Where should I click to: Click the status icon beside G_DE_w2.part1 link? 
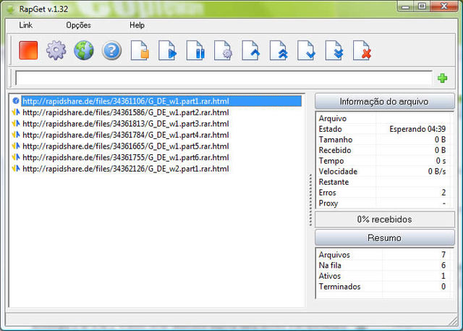[x=16, y=169]
